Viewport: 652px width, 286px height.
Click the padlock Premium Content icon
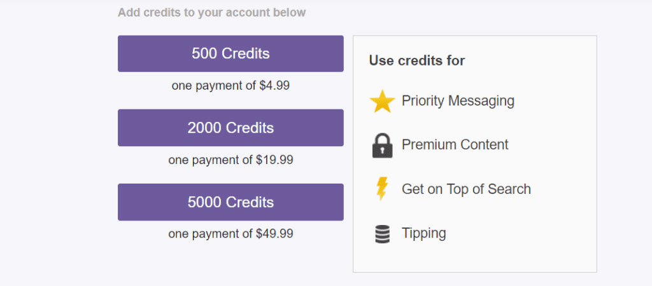pos(382,146)
